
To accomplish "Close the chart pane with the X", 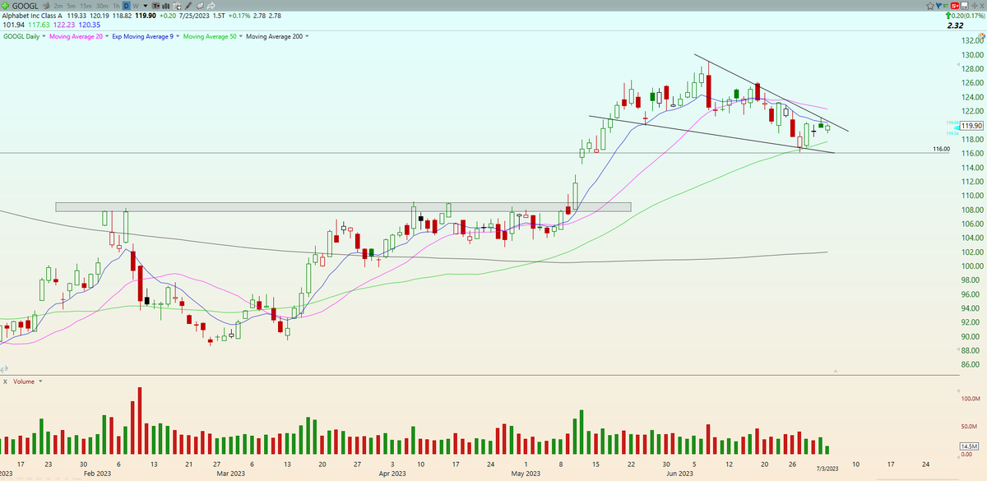I will (x=982, y=6).
